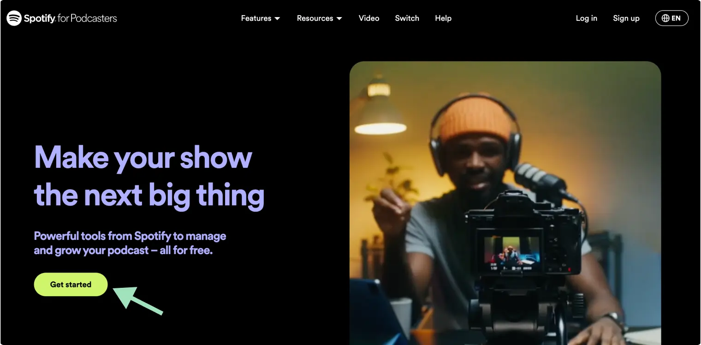Click the headline Make your show
Screen dimensions: 701x345
(x=143, y=158)
